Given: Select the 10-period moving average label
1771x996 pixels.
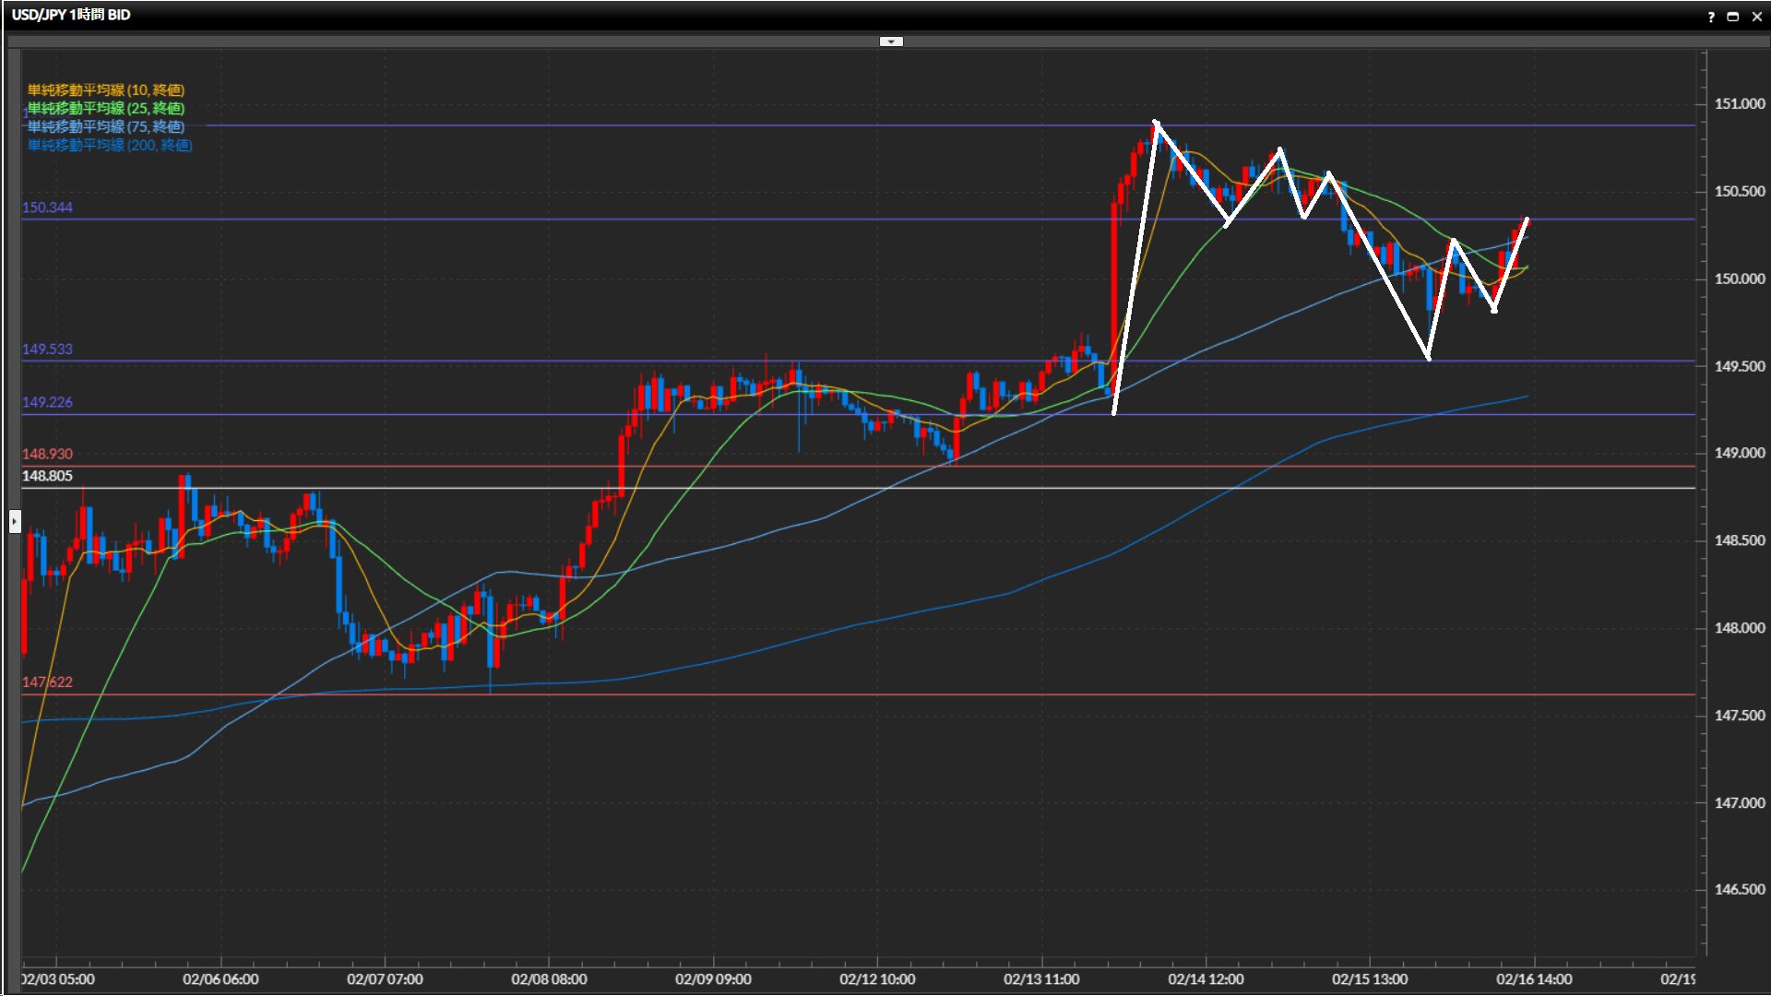Looking at the screenshot, I should coord(106,89).
